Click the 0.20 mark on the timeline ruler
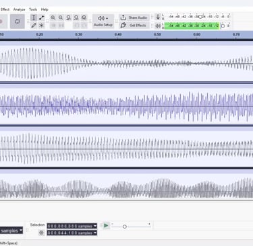 point(39,35)
